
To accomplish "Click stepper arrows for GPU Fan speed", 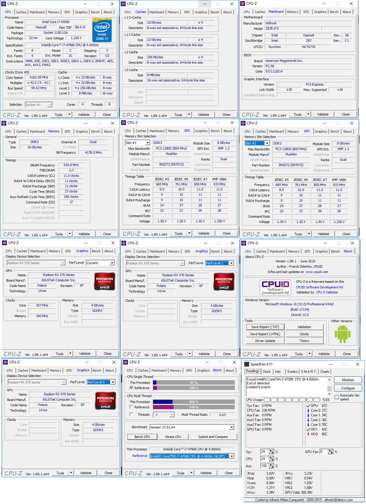I will tap(331, 452).
